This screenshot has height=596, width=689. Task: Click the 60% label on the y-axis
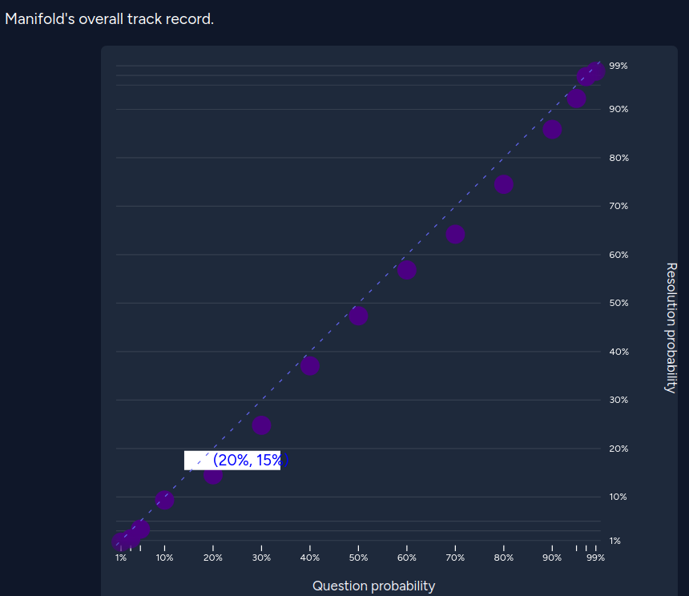pyautogui.click(x=618, y=255)
